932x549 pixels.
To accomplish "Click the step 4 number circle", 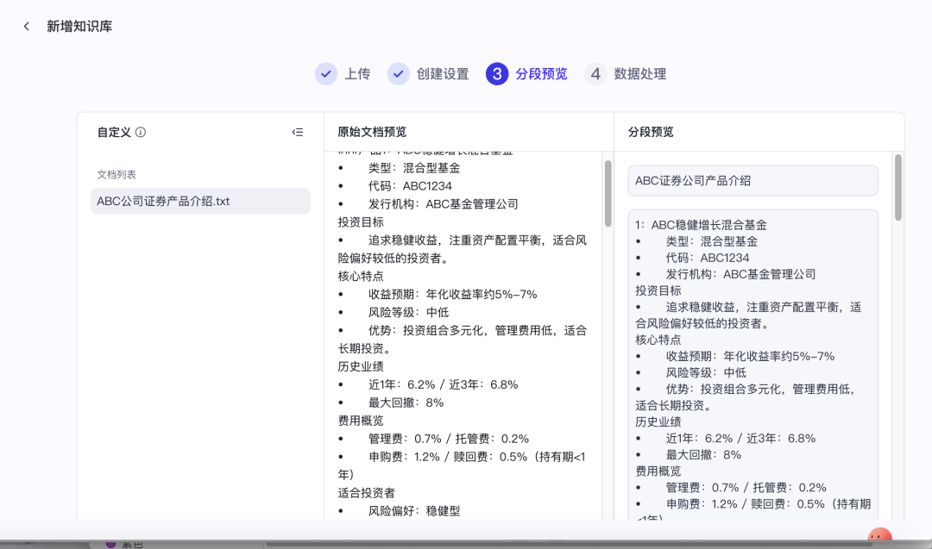I will (x=595, y=74).
